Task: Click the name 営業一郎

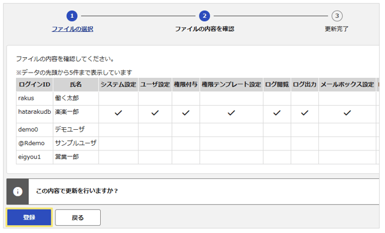Action: tap(67, 157)
